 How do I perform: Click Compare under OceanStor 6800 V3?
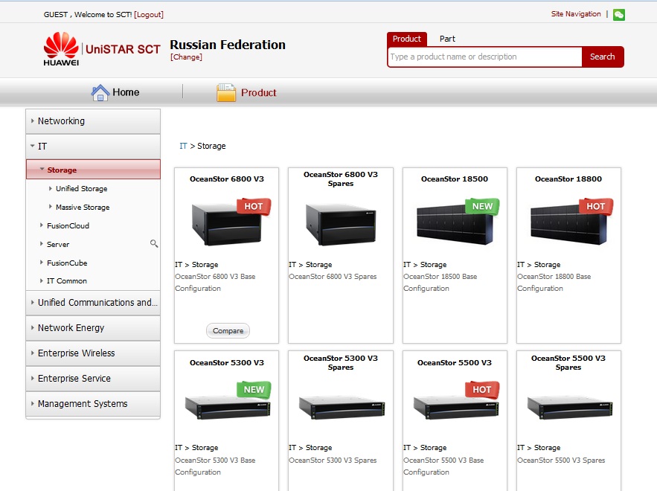click(x=228, y=330)
